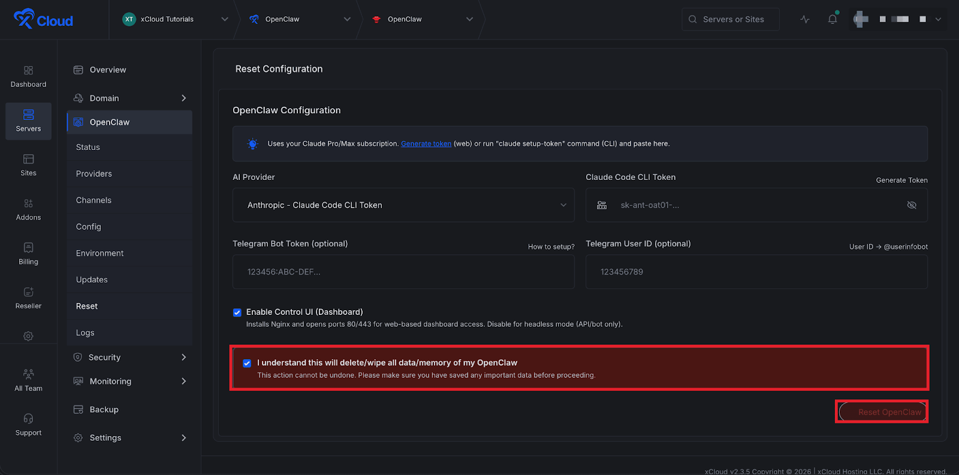Screen dimensions: 959x475
Task: Toggle token visibility eye icon
Action: coord(912,205)
